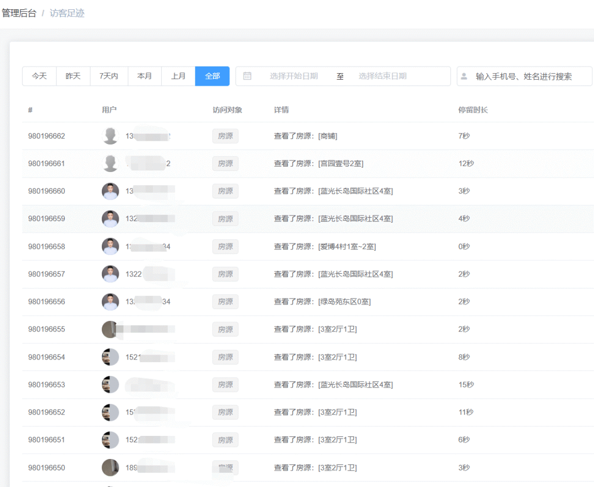This screenshot has width=594, height=487.
Task: Click 访客足迹 breadcrumb item
Action: pos(67,13)
